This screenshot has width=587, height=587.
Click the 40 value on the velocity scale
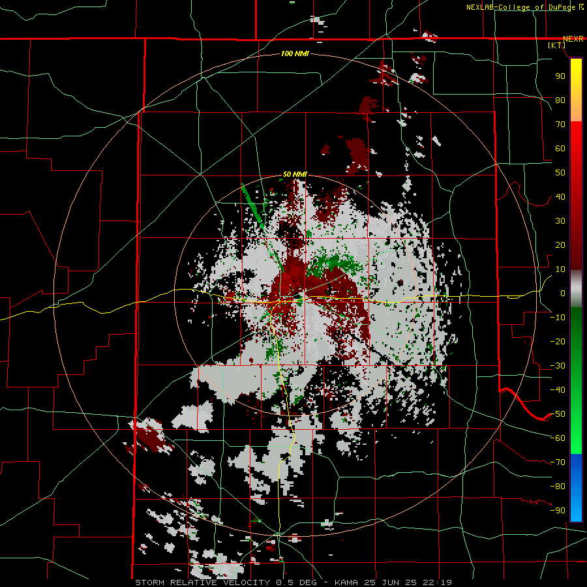(x=560, y=196)
